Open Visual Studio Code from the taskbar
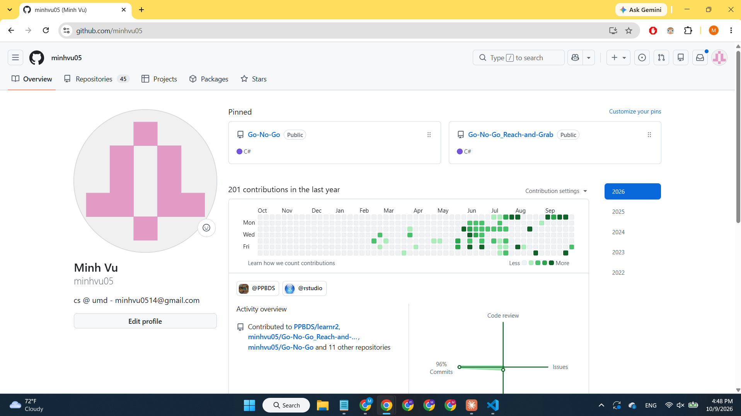This screenshot has width=741, height=416. coord(493,405)
